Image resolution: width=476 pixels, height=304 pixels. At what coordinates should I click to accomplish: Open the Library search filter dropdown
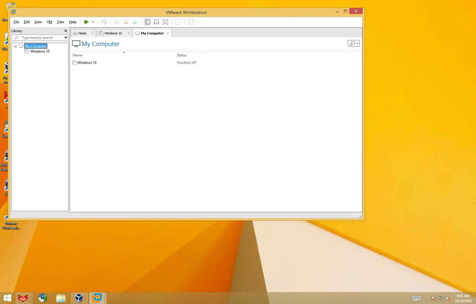pyautogui.click(x=66, y=38)
